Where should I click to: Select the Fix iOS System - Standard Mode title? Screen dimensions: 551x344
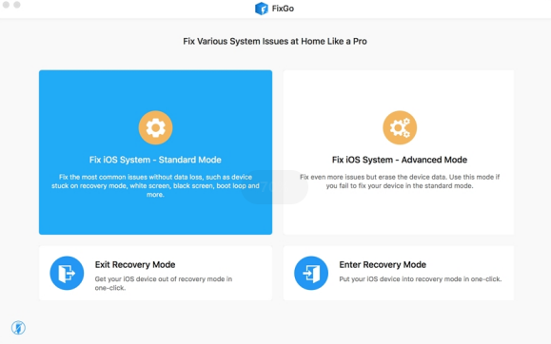[x=155, y=160]
